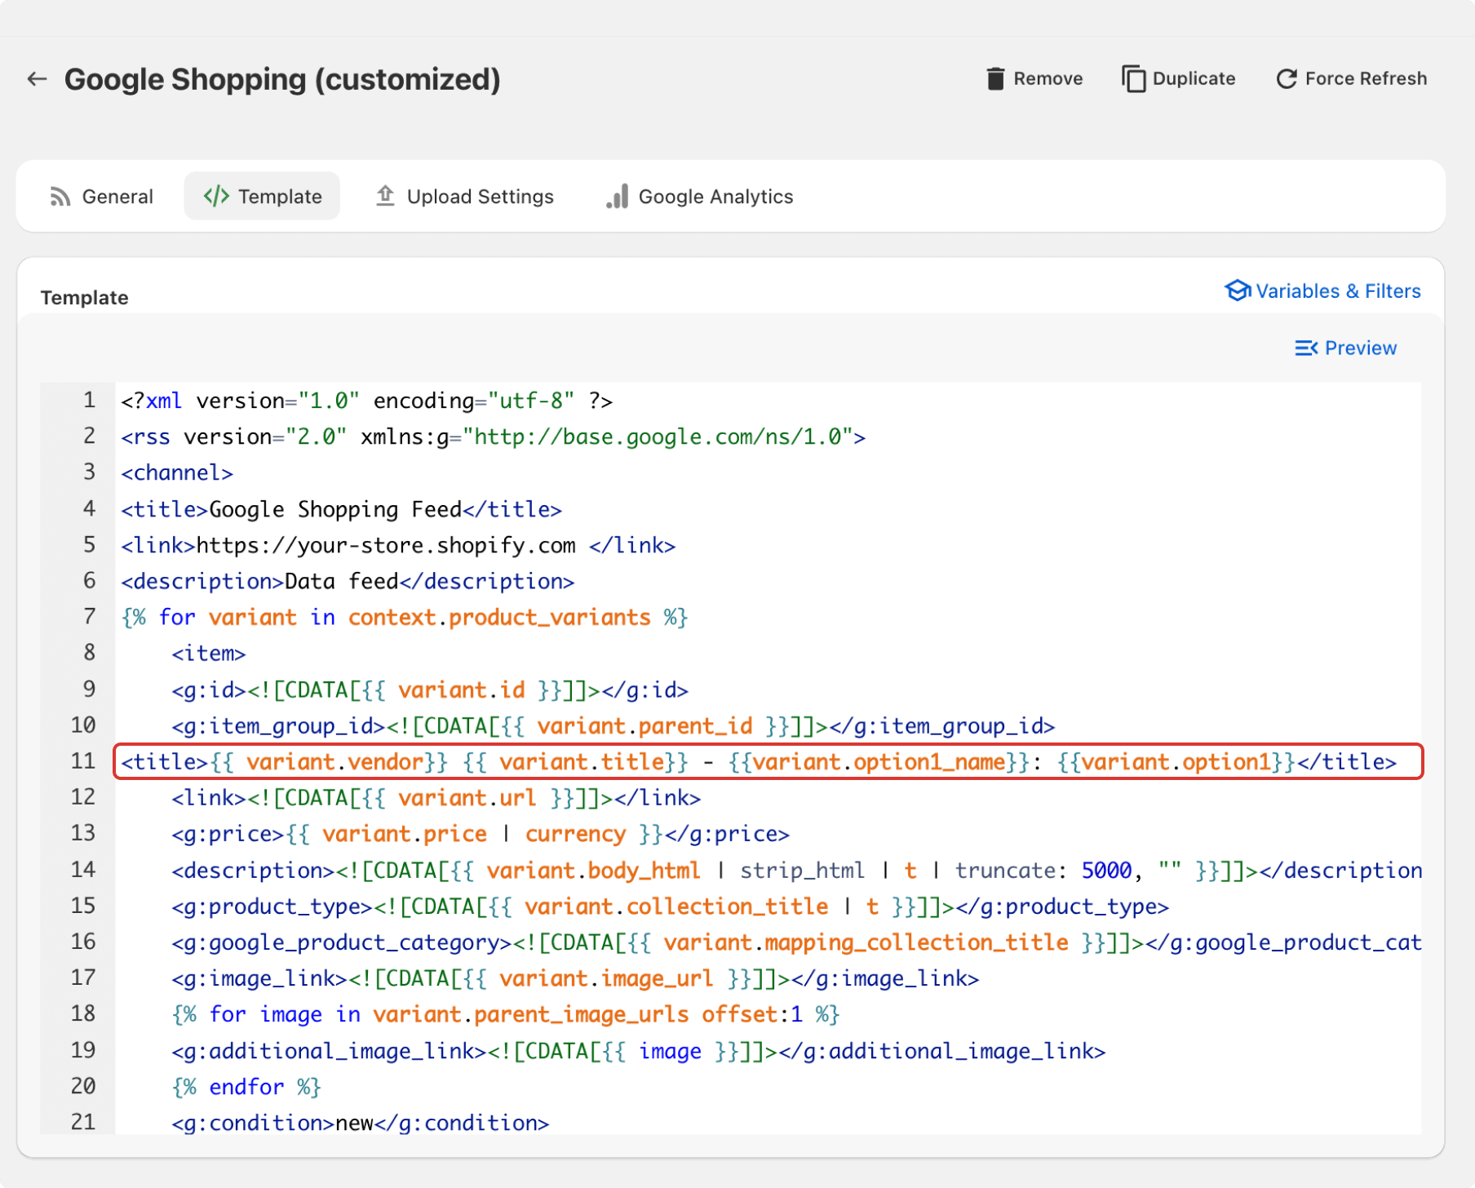Click the Remove button label
Screen dimensions: 1475x1188
(1048, 79)
